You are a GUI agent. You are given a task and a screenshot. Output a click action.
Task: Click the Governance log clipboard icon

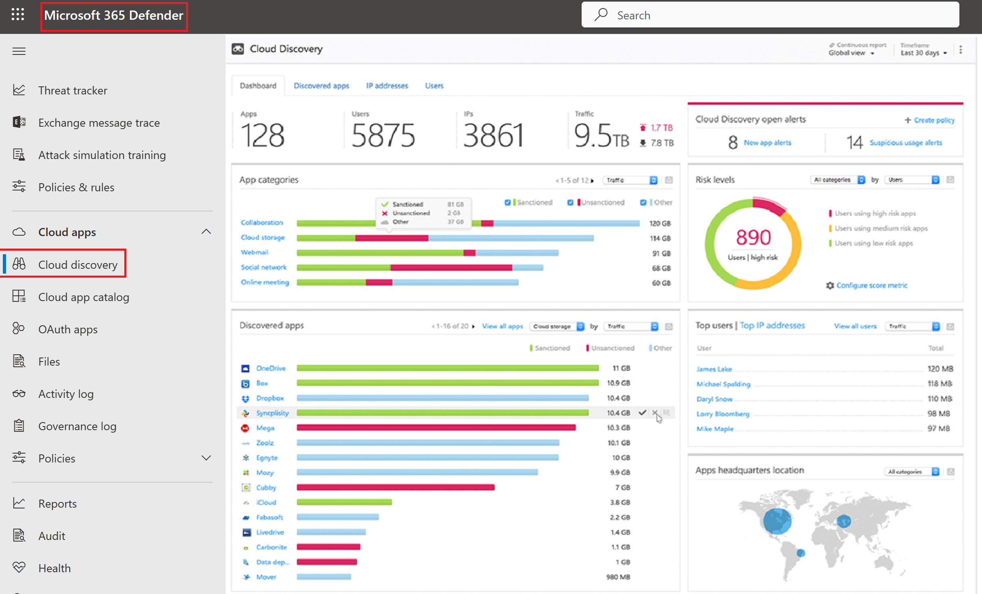pos(19,426)
